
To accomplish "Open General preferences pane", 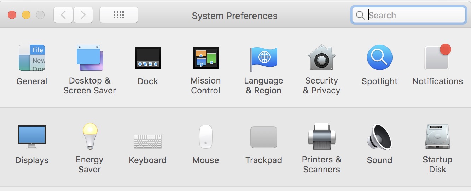I will click(32, 58).
